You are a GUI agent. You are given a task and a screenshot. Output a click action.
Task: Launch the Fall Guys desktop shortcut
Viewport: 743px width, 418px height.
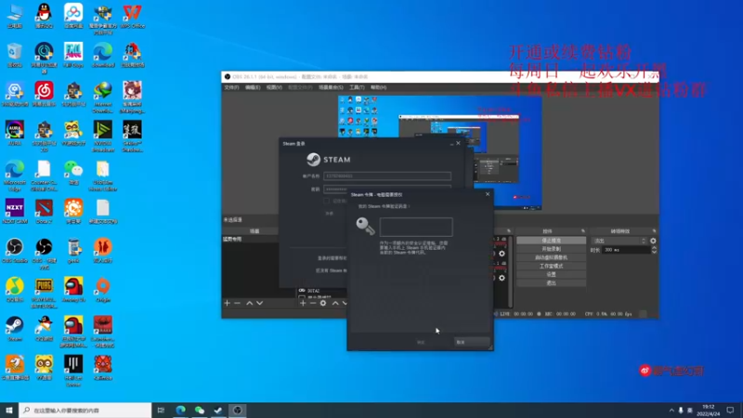73,54
